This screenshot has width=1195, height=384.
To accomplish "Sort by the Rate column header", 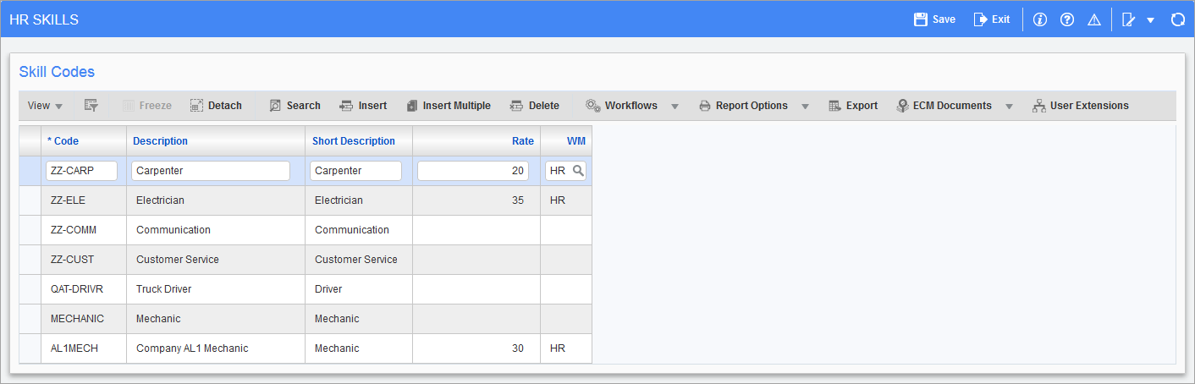I will [522, 141].
